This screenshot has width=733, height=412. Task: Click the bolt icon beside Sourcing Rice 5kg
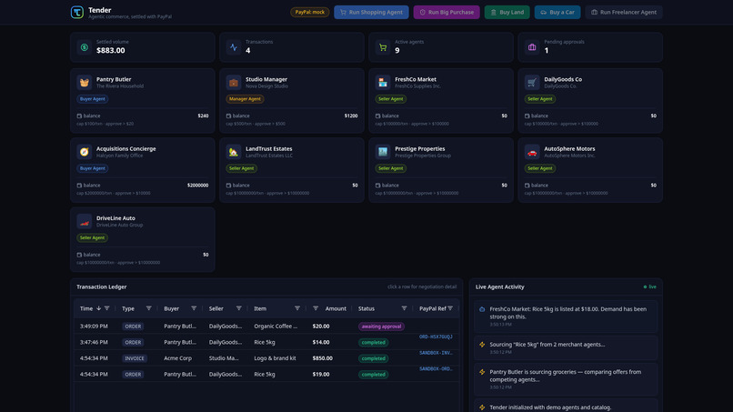482,345
